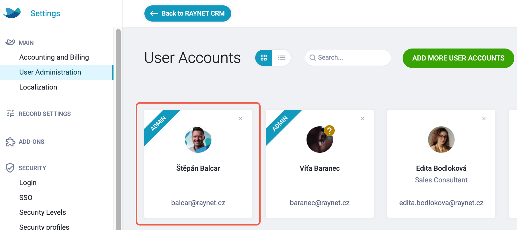Remove Edita Bodloková's user card

pyautogui.click(x=484, y=119)
